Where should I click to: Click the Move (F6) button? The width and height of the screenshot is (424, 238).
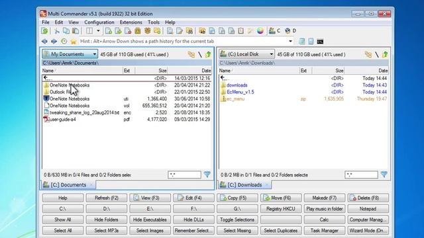(281, 198)
